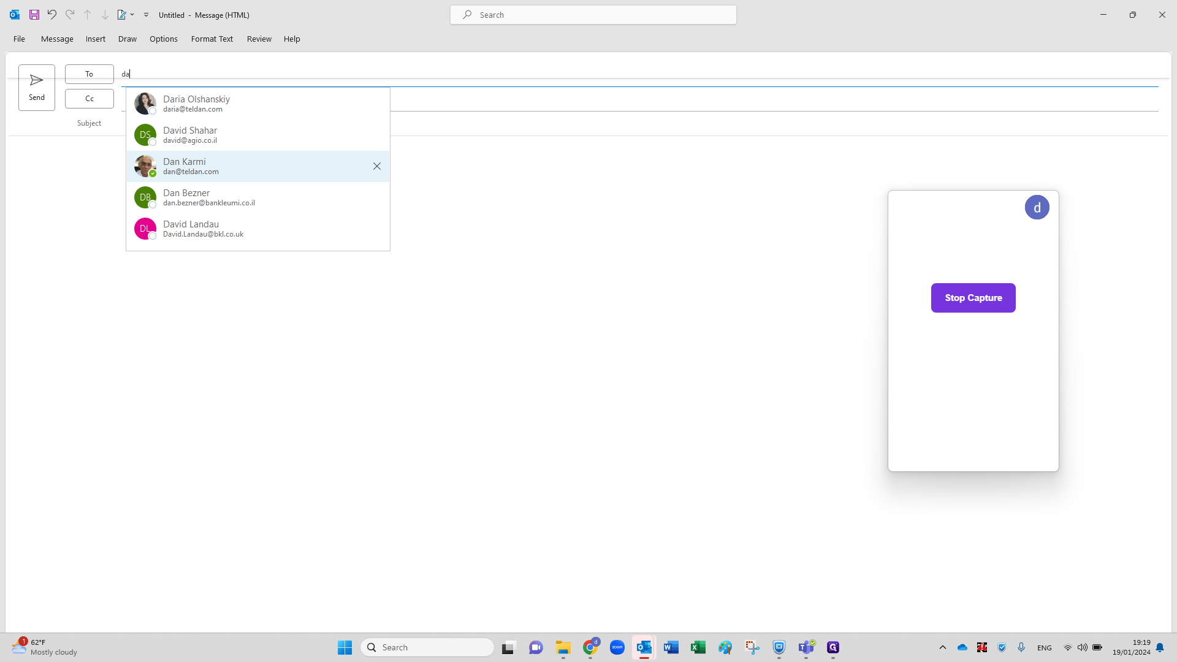This screenshot has width=1177, height=662.
Task: Send the email message
Action: pos(37,88)
